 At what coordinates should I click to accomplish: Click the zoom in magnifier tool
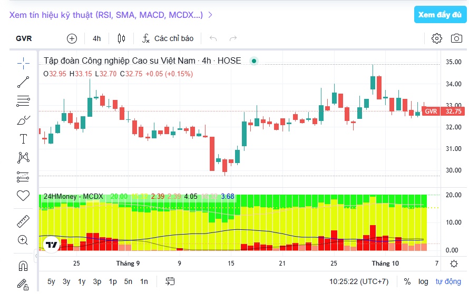[x=23, y=240]
